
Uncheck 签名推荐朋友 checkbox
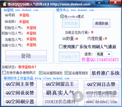coord(66,73)
